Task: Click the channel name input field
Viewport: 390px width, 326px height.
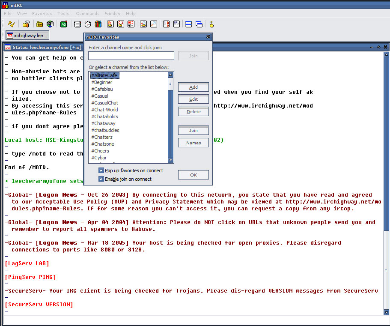Action: click(131, 56)
